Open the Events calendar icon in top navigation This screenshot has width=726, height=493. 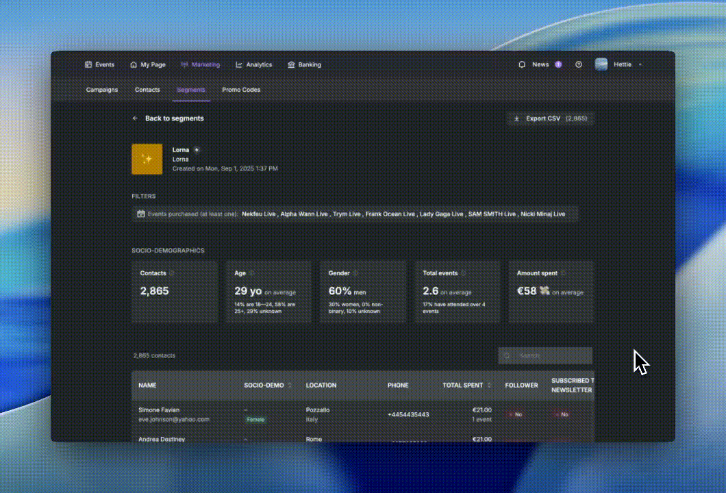[88, 64]
